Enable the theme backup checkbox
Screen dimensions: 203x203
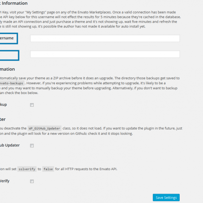[x=32, y=105]
